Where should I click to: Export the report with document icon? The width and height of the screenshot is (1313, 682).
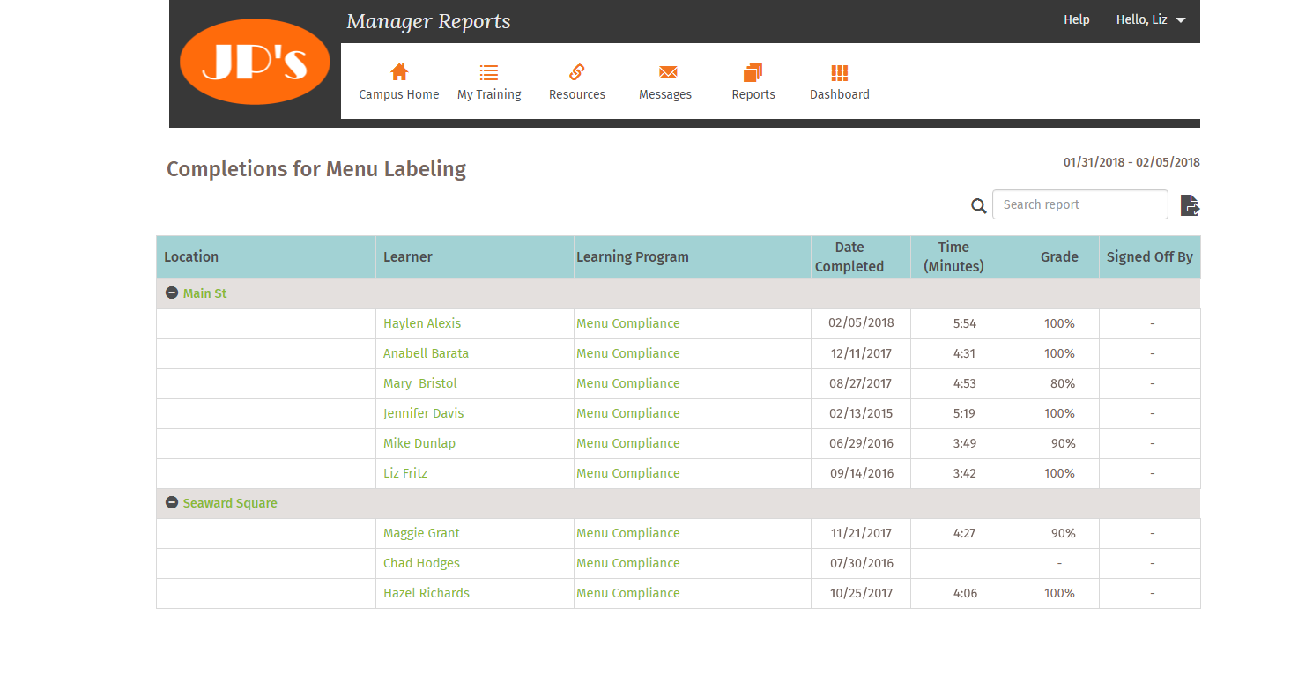tap(1190, 205)
